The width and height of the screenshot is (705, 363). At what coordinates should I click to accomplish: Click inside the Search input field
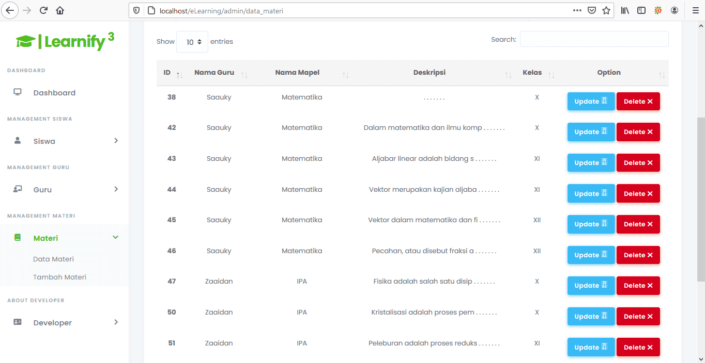pos(593,39)
